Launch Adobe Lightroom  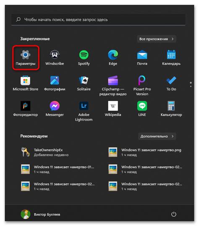[x=84, y=111]
